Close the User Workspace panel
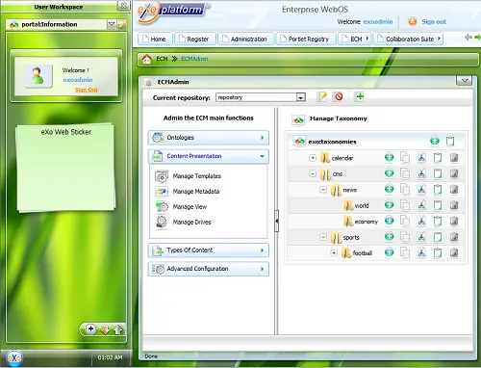The width and height of the screenshot is (481, 368). tap(124, 6)
